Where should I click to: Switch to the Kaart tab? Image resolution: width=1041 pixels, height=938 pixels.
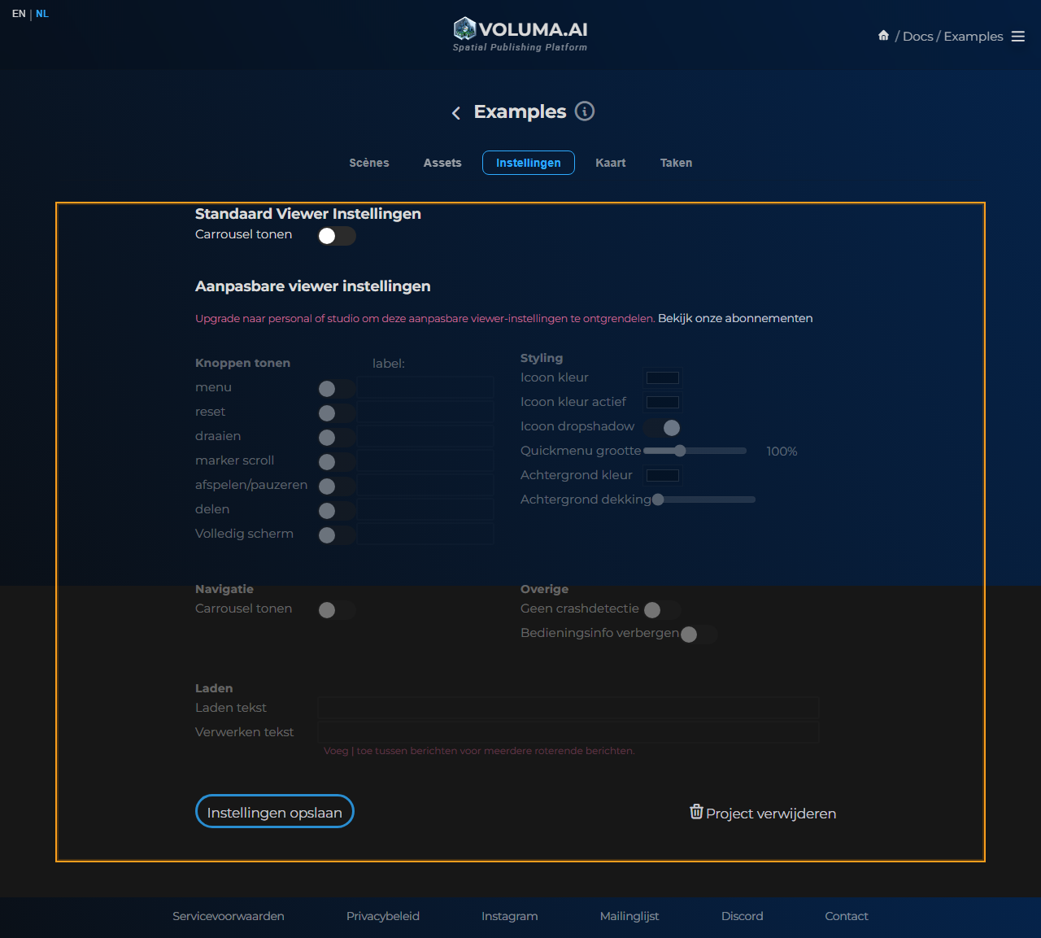[x=610, y=163]
